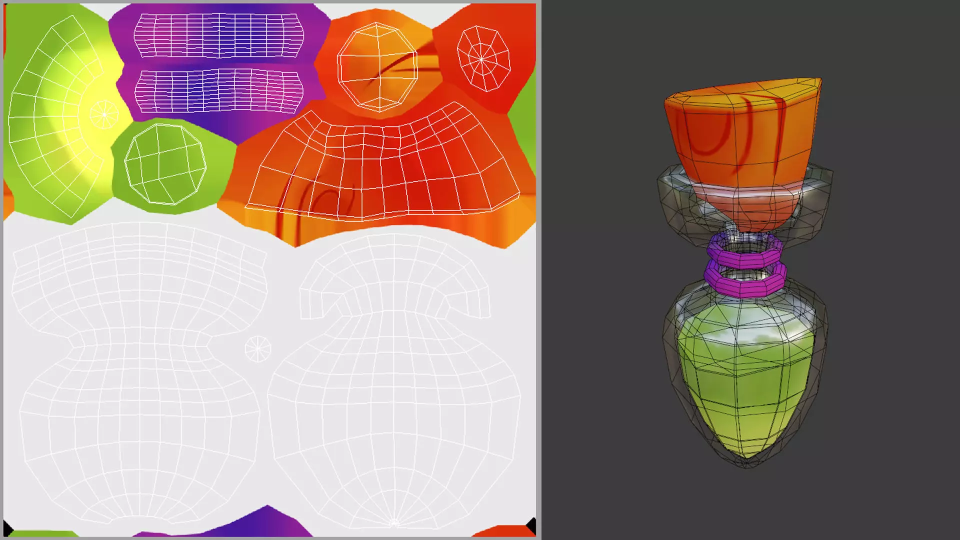Click the green liquid inside the bottle model
Viewport: 960px width, 540px height.
[x=746, y=380]
